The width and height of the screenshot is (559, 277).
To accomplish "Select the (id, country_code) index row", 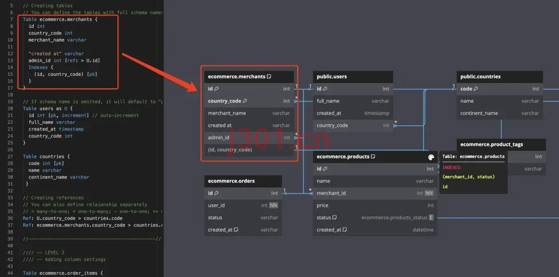I will 249,150.
